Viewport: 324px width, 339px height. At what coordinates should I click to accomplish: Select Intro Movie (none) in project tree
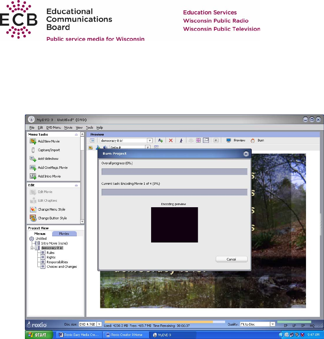coord(54,243)
